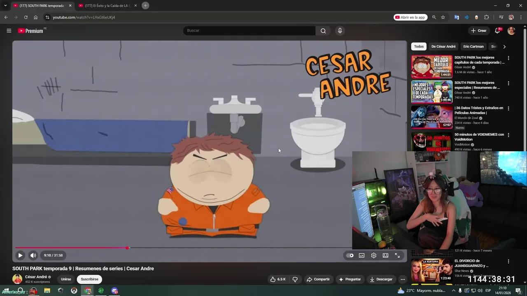This screenshot has width=527, height=296.
Task: Expand the tab search dropdown arrow
Action: point(5,6)
